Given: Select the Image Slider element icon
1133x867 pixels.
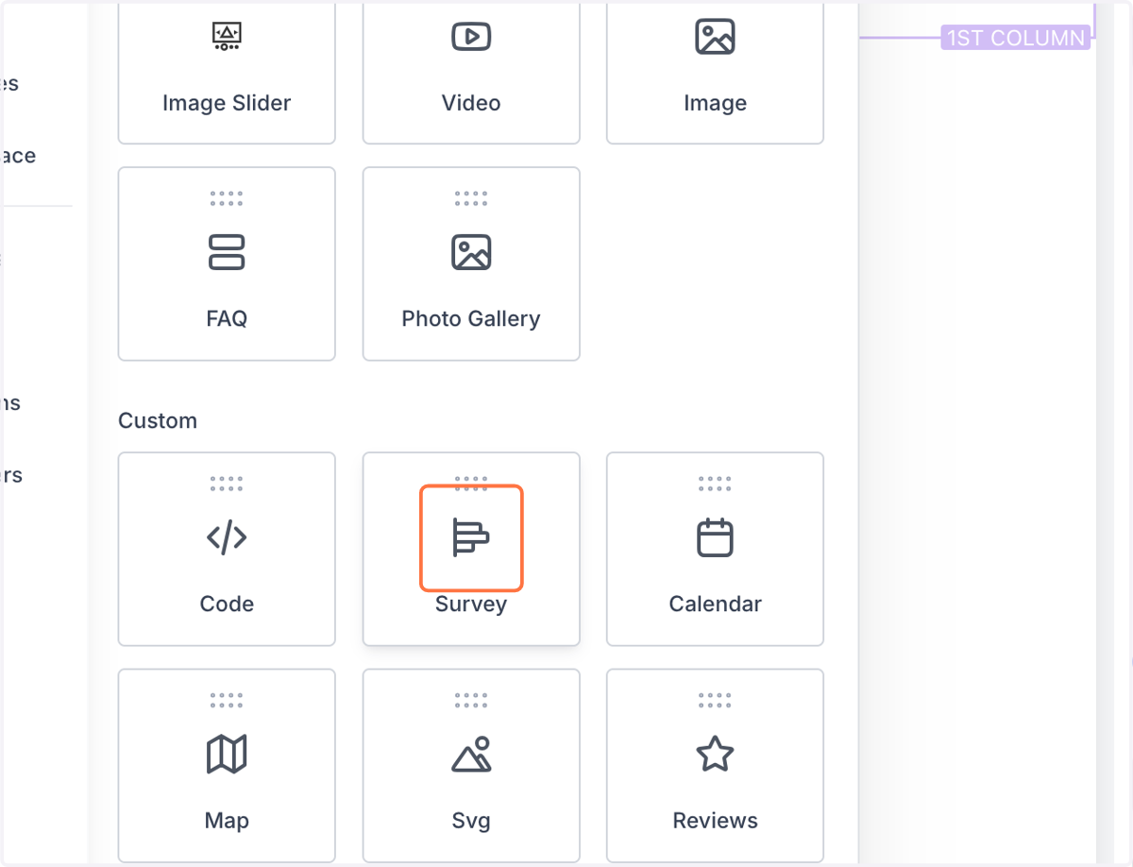Looking at the screenshot, I should (227, 36).
